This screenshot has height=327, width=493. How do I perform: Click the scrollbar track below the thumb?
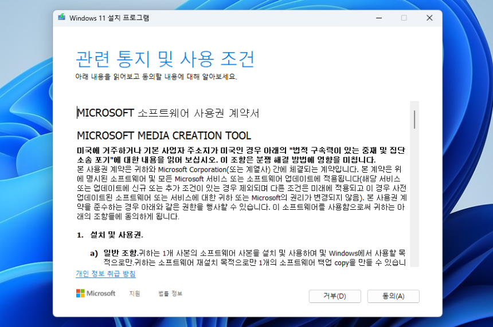[414, 198]
